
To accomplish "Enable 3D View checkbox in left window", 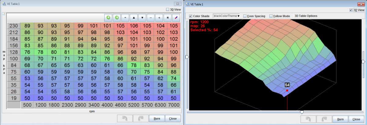I will coord(167,9).
